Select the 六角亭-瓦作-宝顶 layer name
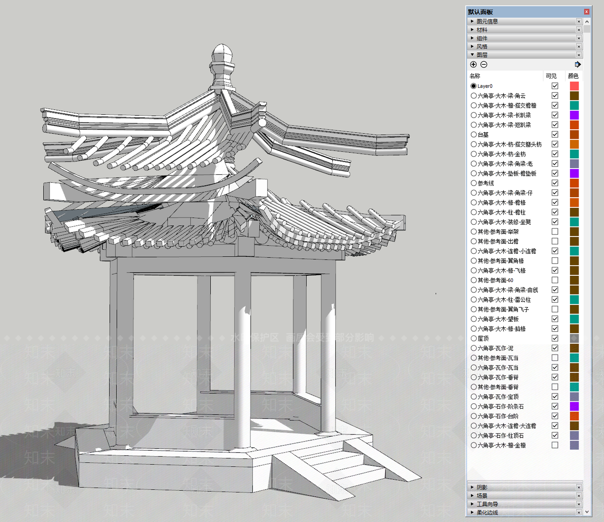The height and width of the screenshot is (522, 604). 498,397
